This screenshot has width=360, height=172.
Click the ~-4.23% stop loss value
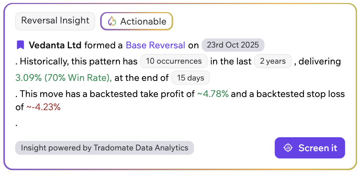pyautogui.click(x=43, y=108)
